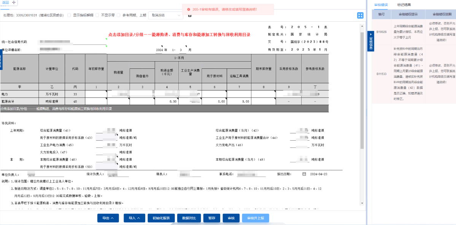
Task: Click the move crosshair icon beside 返回
Action: pos(14,2)
